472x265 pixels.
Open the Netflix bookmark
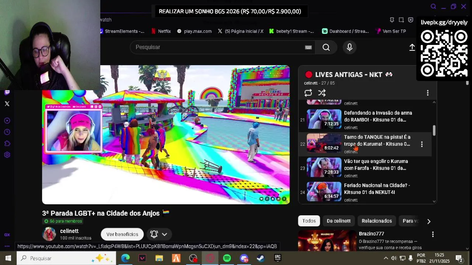tap(161, 31)
